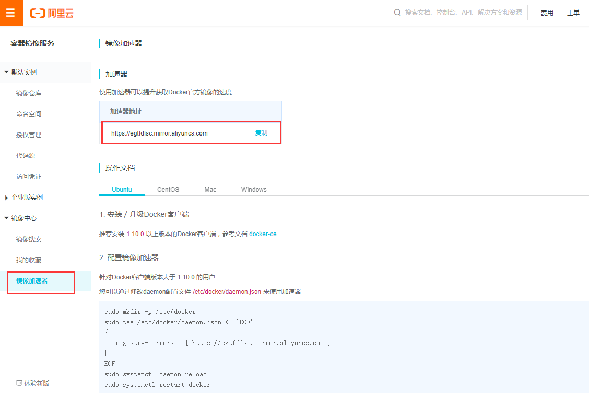Open 工单 in the top bar
Image resolution: width=589 pixels, height=393 pixels.
(573, 13)
